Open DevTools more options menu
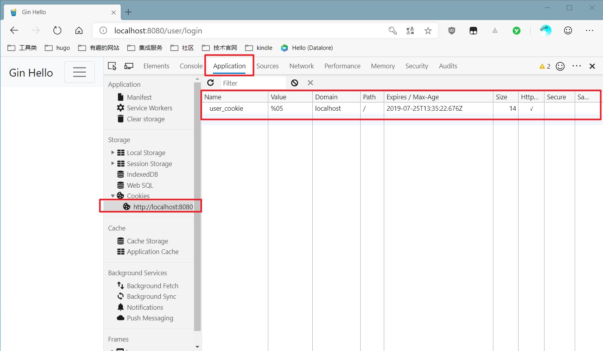603x351 pixels. (576, 66)
